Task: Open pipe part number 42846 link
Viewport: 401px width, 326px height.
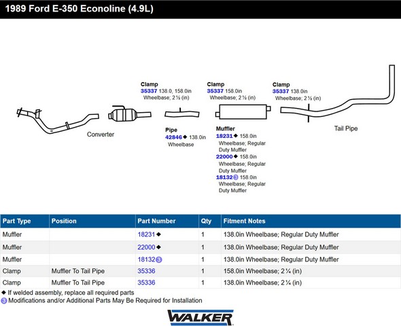Action: 173,137
